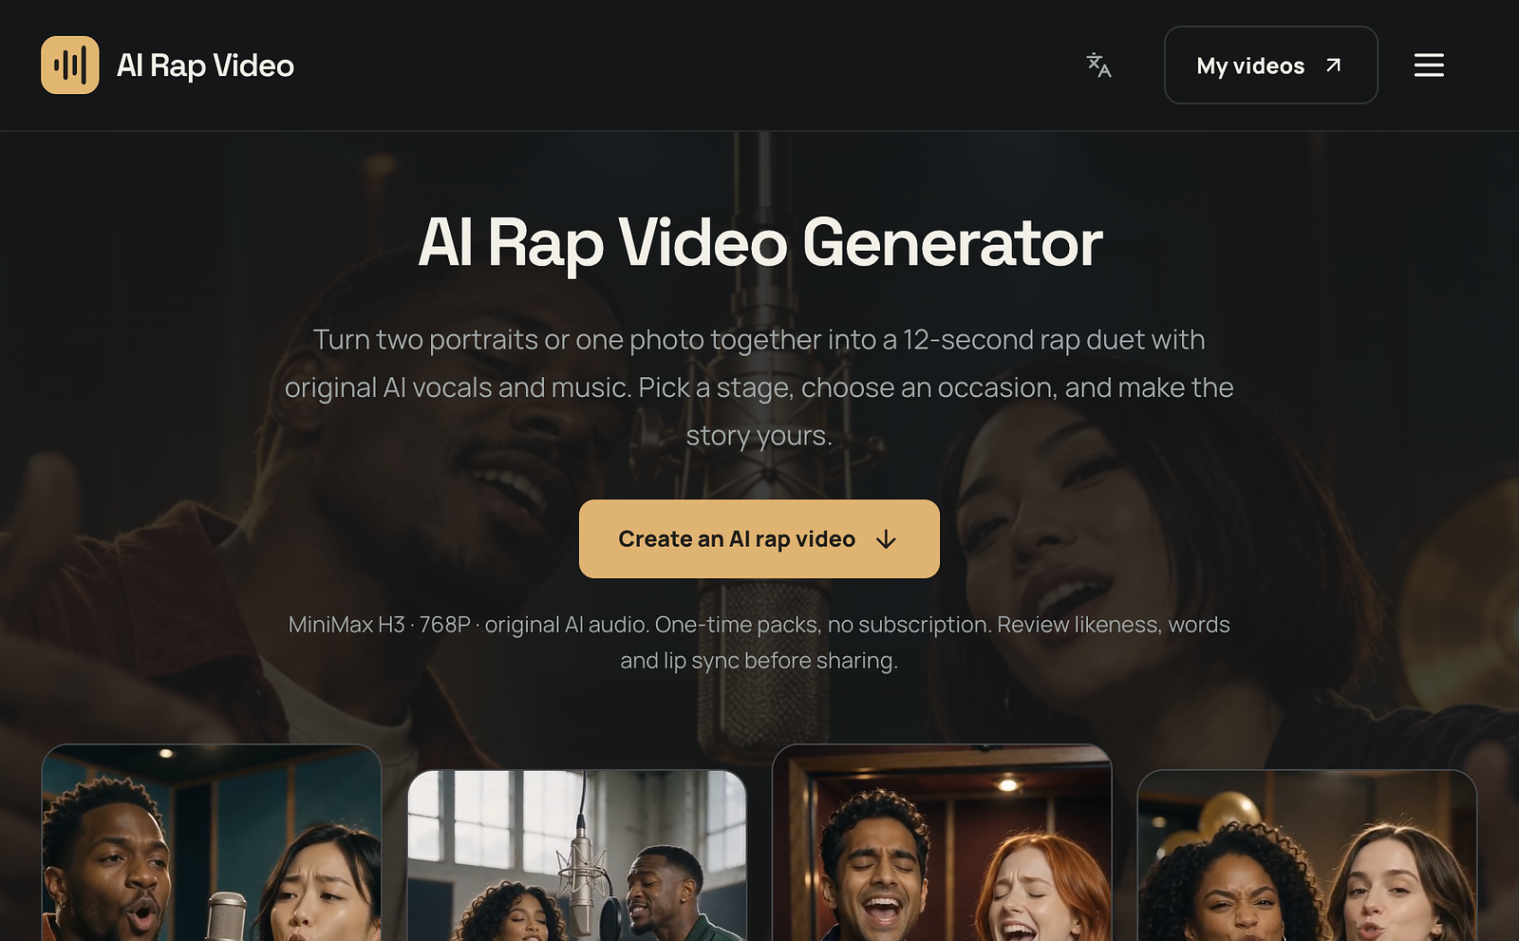This screenshot has height=941, width=1519.
Task: Click the AI Rap Video waveform logo icon
Action: (70, 66)
